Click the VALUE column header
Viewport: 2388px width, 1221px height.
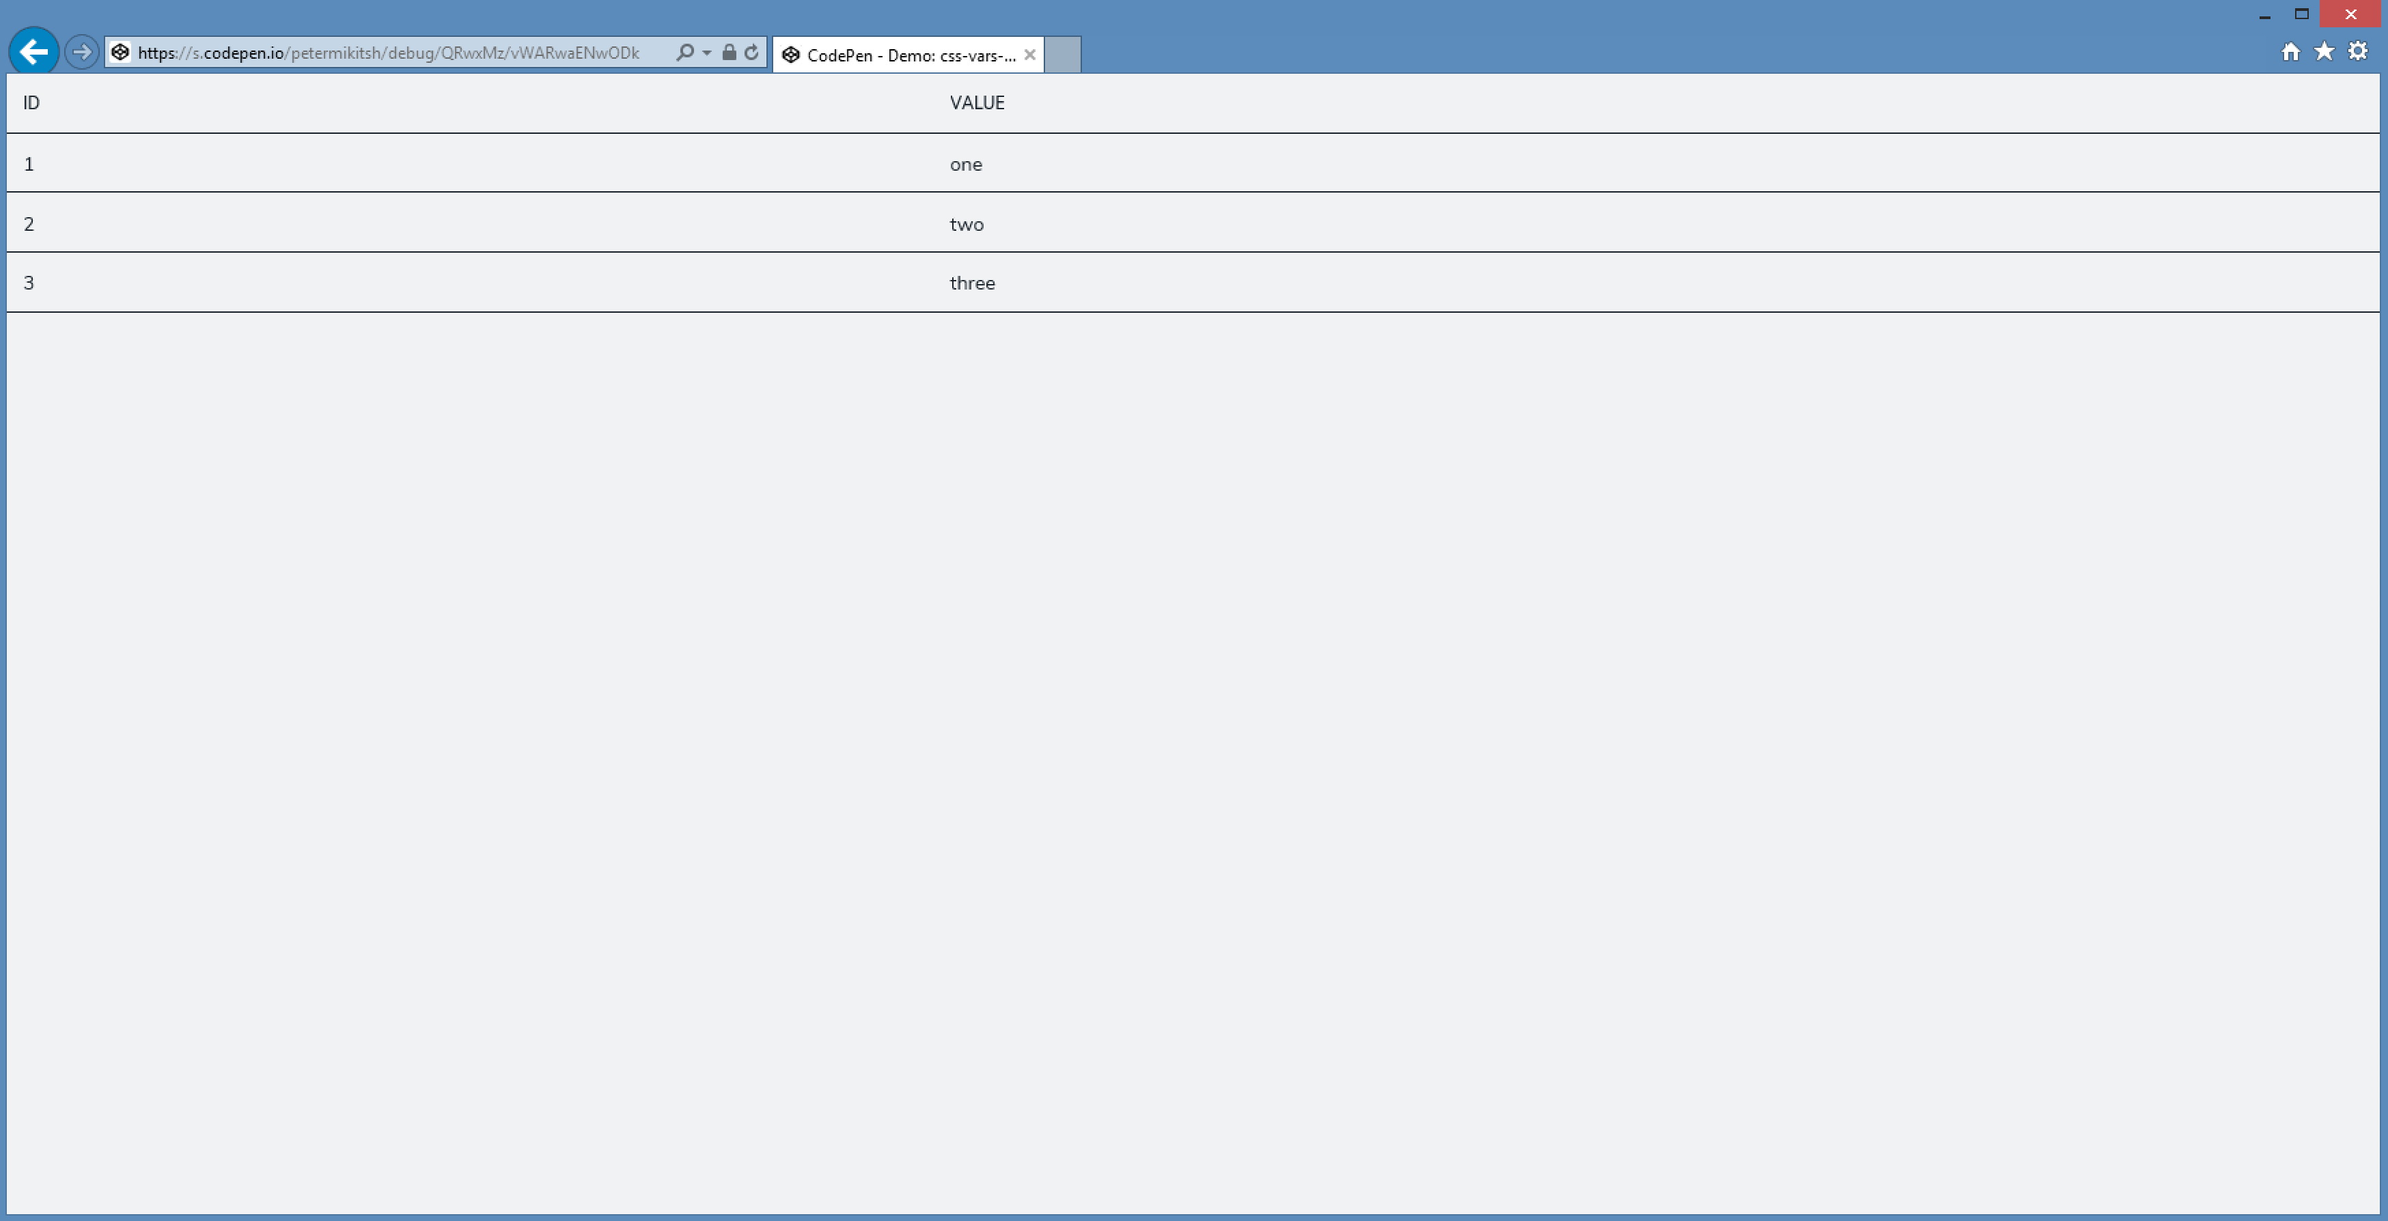[976, 103]
